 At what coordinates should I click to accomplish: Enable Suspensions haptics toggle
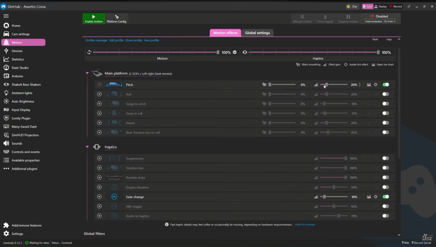click(385, 158)
